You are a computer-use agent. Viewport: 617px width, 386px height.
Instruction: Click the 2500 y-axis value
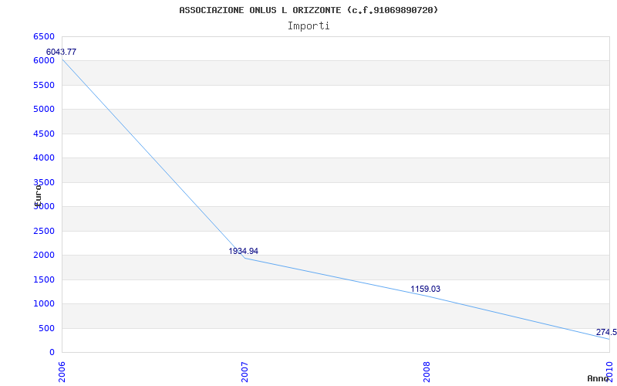point(44,231)
